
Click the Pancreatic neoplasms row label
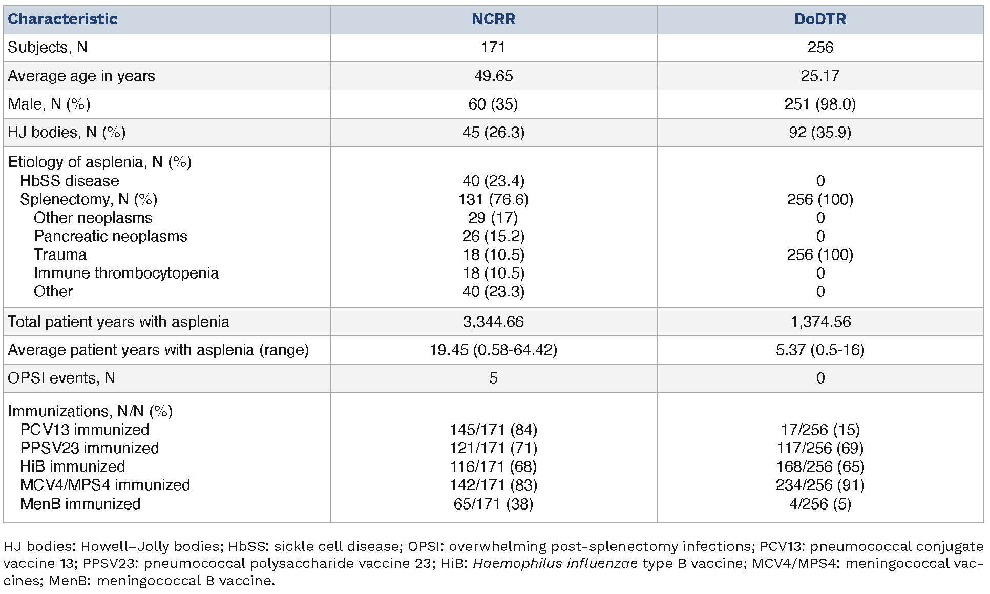pyautogui.click(x=110, y=236)
